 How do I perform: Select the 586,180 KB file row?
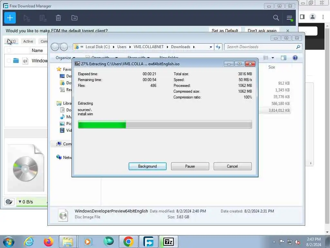(x=275, y=104)
